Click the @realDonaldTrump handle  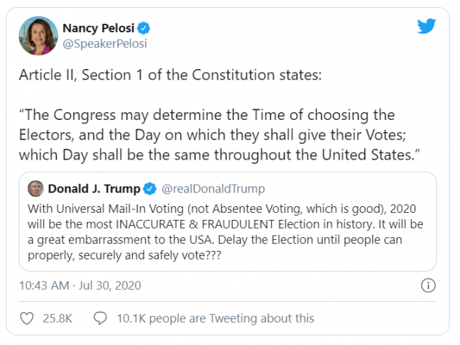click(x=213, y=189)
